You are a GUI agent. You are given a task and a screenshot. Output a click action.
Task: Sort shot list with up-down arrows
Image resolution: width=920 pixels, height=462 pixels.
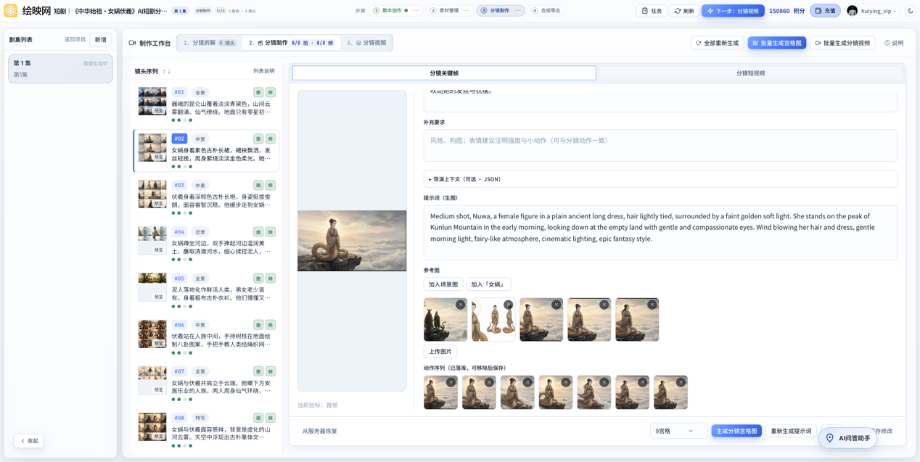coord(166,71)
